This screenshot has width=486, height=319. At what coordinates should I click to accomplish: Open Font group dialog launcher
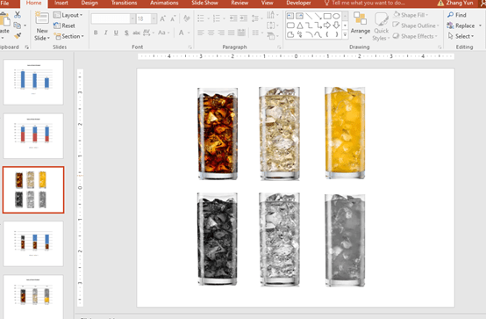click(x=189, y=47)
